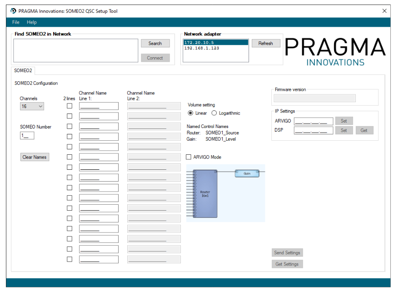The height and width of the screenshot is (291, 394).
Task: Click the Get Settings button
Action: click(287, 264)
